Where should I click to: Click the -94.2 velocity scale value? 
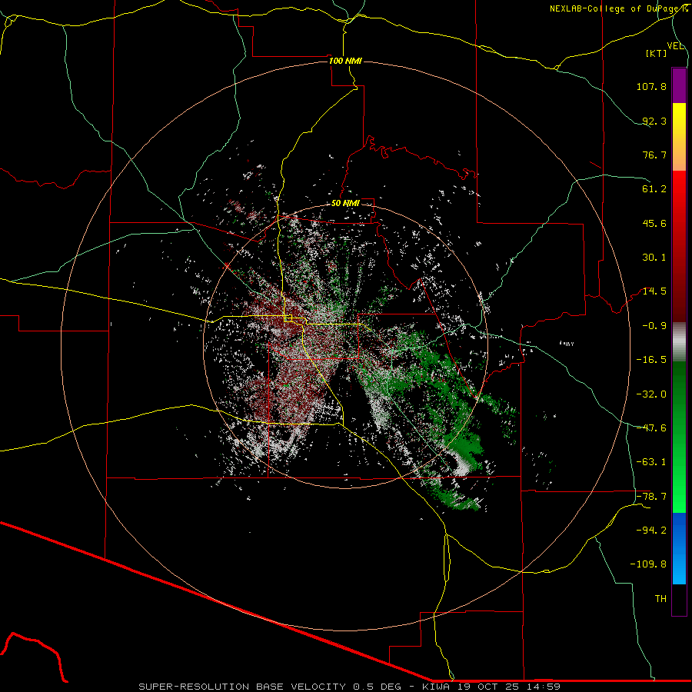click(x=651, y=530)
